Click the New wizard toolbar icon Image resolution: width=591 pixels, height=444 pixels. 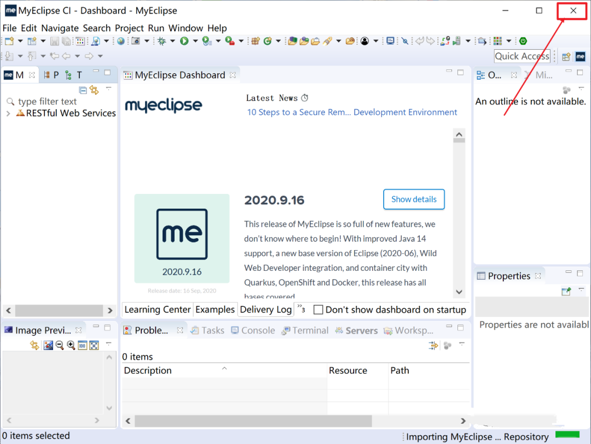[x=9, y=41]
